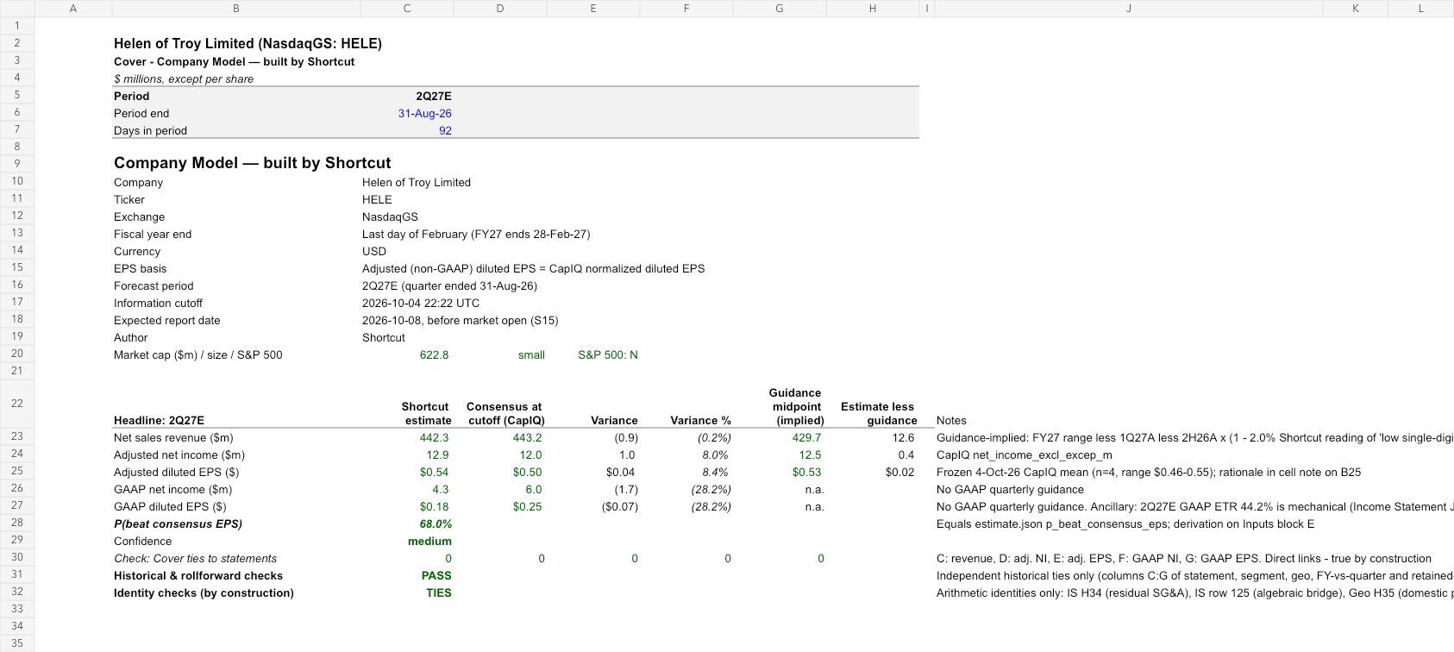Select the EPS basis description cell
Viewport: 1454px width, 652px height.
533,268
